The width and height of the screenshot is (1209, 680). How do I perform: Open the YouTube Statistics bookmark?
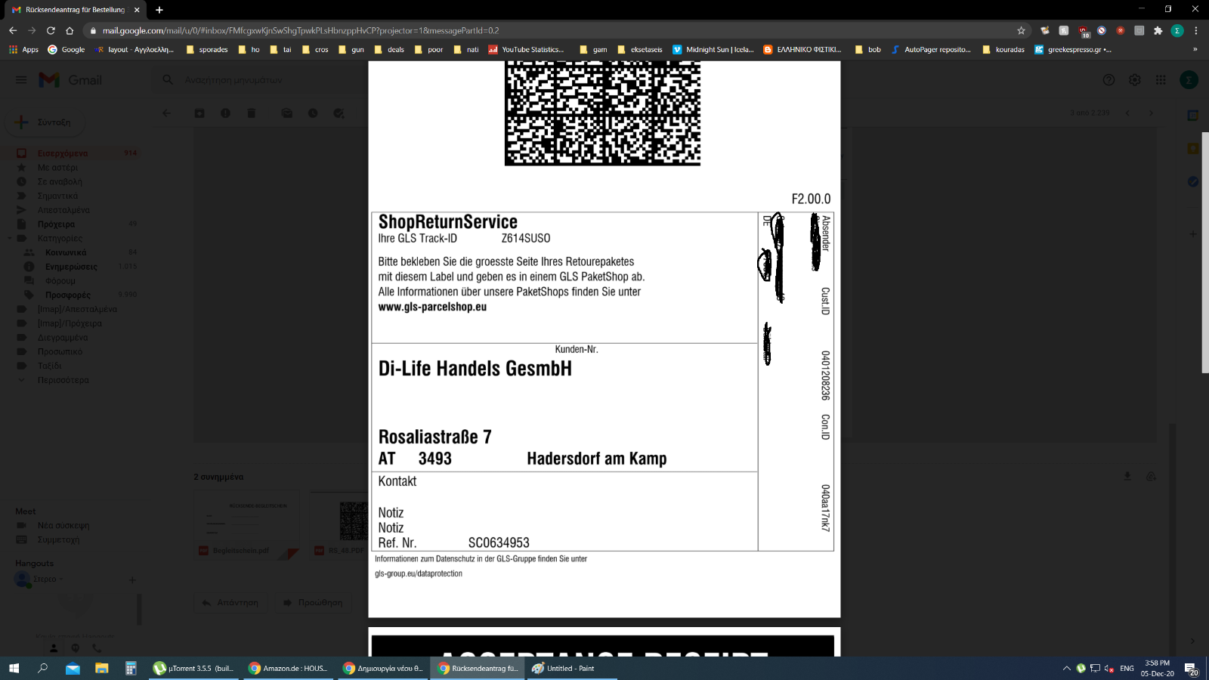point(527,49)
